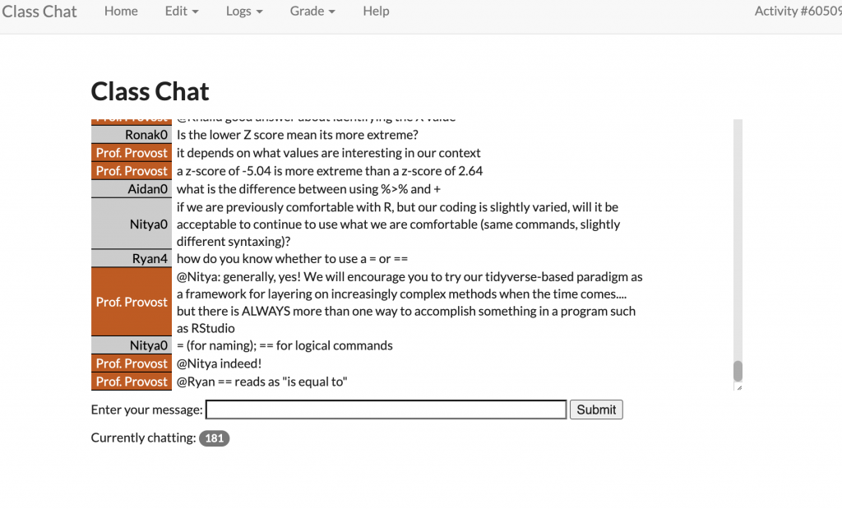Click Aidan0's question about %>% and +
The height and width of the screenshot is (509, 842).
point(303,189)
